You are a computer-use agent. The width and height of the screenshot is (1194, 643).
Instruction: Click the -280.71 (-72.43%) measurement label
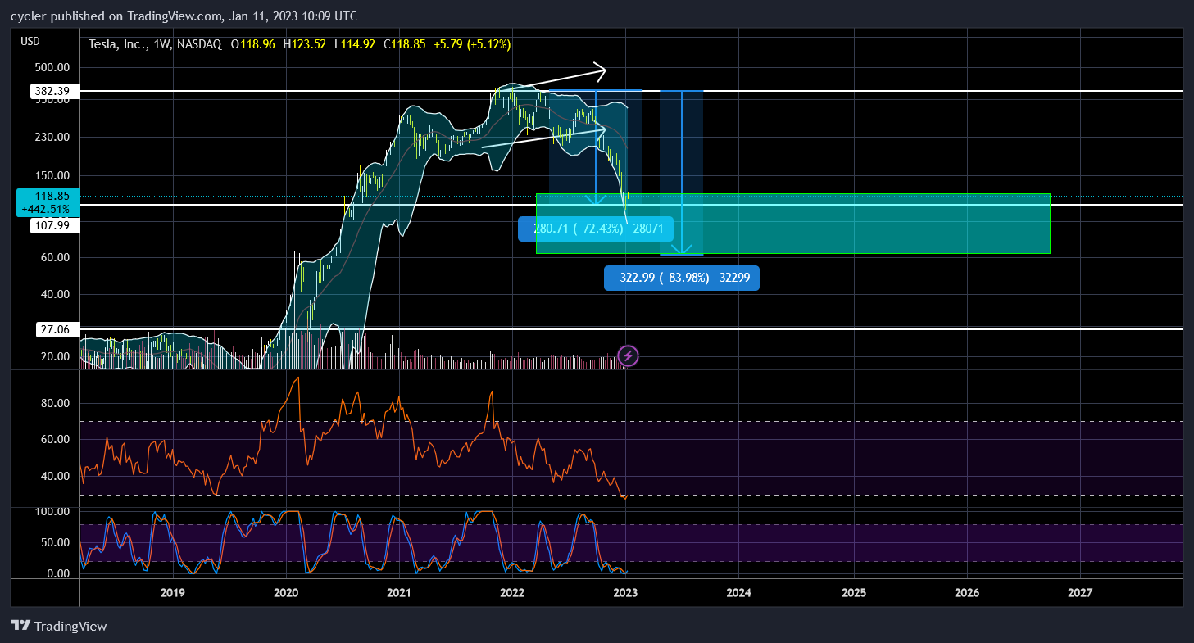point(596,229)
